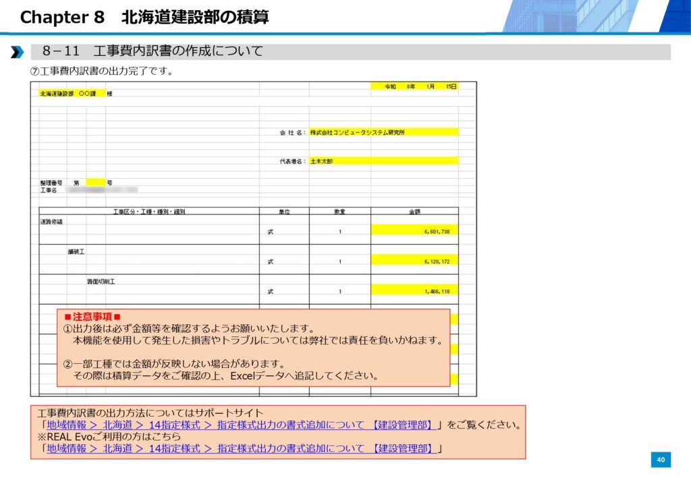Viewport: 691px width, 488px height.
Task: Open the support link under REAL Evo note
Action: point(240,448)
